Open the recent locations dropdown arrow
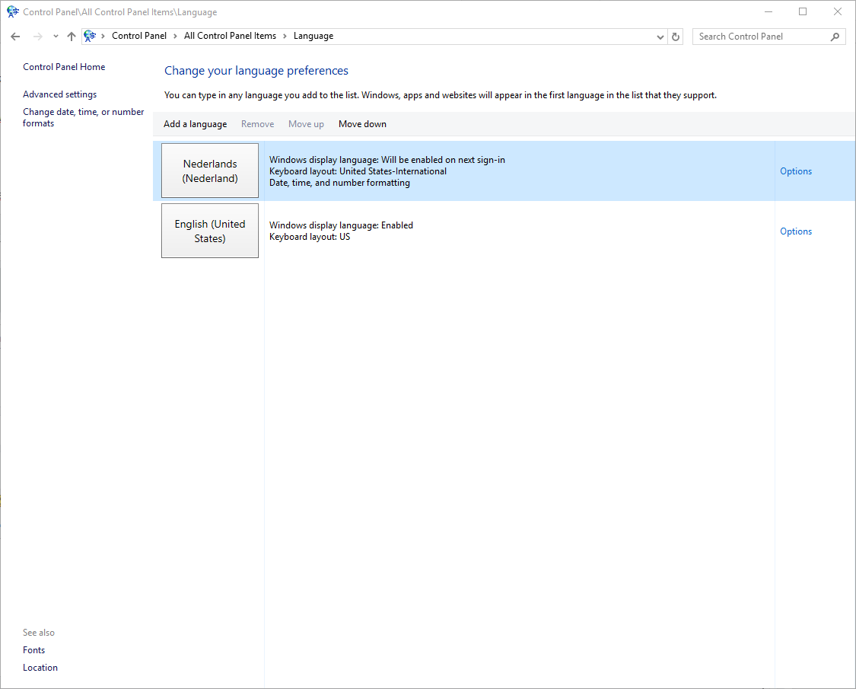 (56, 37)
